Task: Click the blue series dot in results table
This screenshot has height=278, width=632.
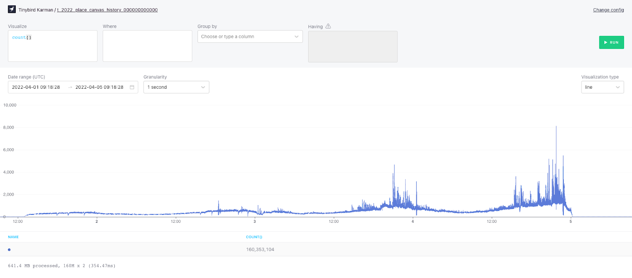Action: pos(9,250)
